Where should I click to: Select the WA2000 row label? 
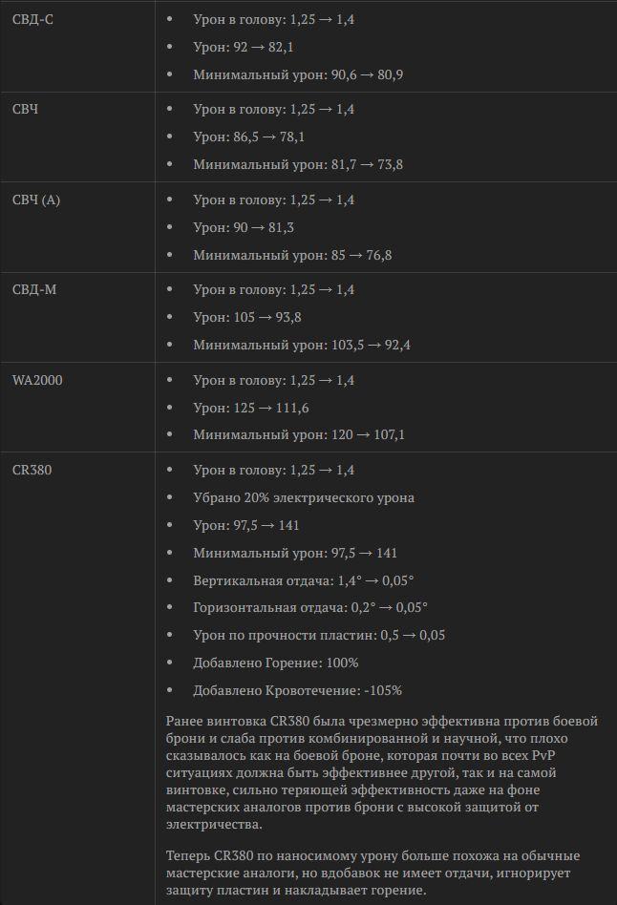point(37,380)
